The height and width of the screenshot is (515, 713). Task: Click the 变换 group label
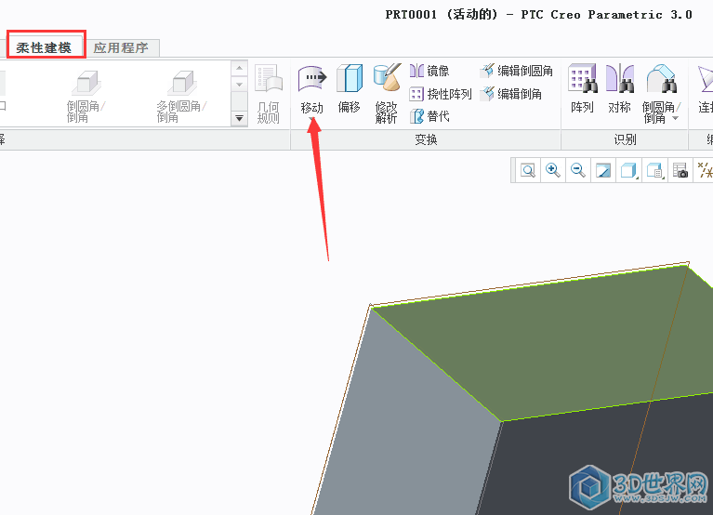pos(426,139)
